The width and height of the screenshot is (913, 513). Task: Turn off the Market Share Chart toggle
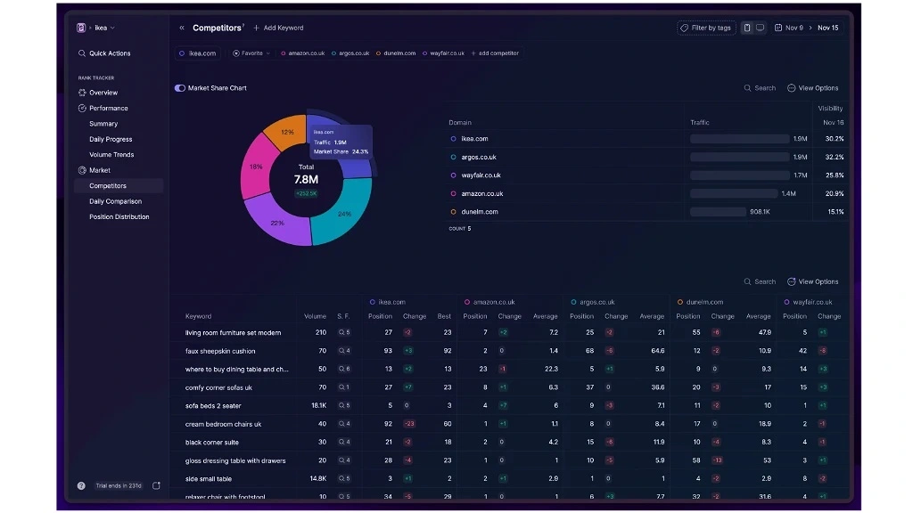tap(180, 88)
